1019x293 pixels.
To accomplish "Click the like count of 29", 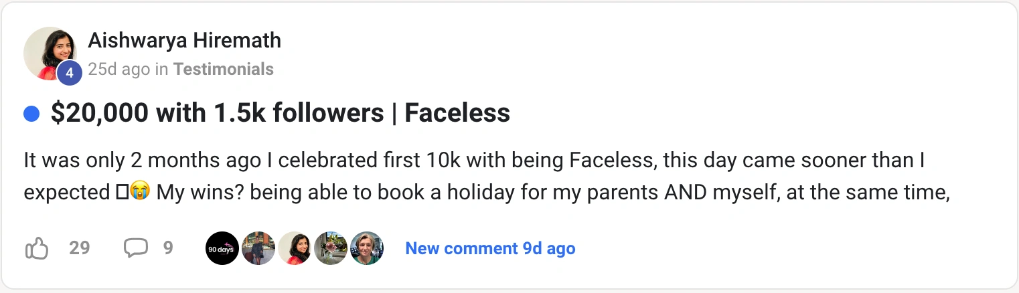I will pyautogui.click(x=79, y=248).
